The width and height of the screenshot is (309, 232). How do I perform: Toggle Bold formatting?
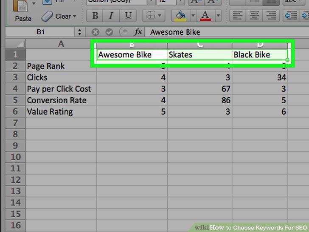pyautogui.click(x=95, y=15)
